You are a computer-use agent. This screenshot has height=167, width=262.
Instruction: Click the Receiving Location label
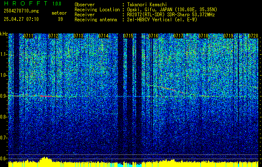click(97, 10)
